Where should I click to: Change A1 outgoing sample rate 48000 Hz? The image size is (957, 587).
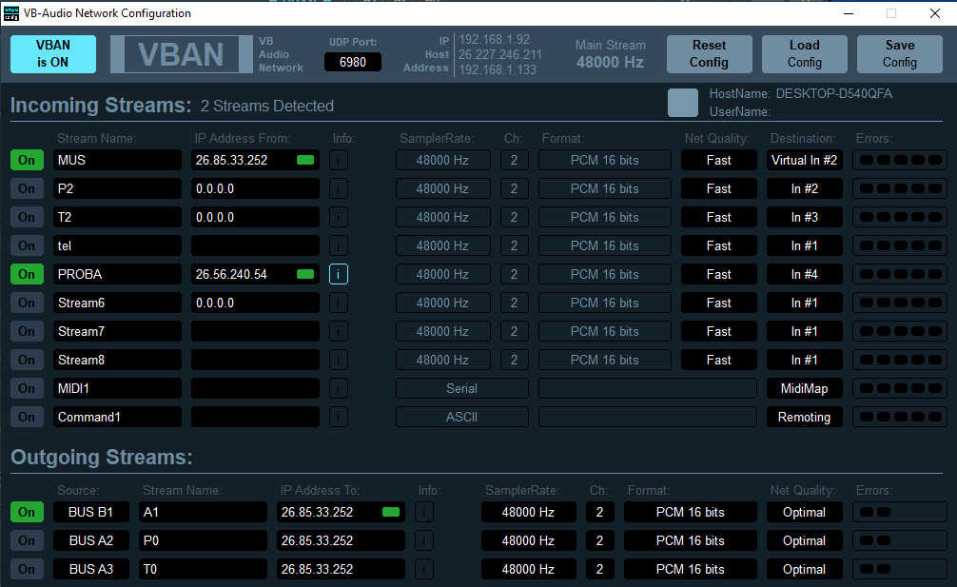click(529, 512)
